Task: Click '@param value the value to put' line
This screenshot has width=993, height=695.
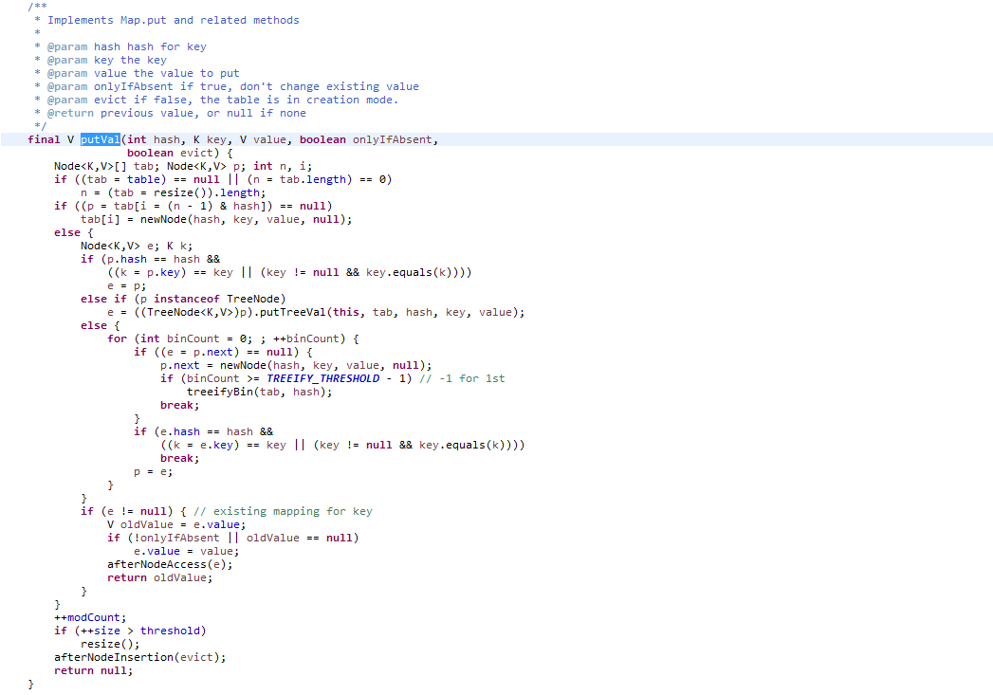Action: click(143, 73)
